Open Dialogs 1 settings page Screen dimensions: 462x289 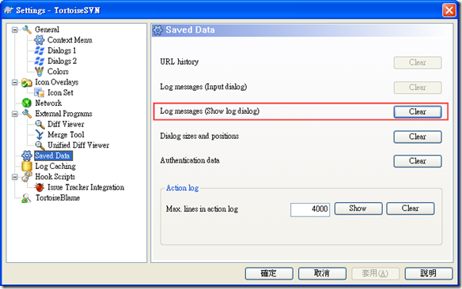(x=62, y=51)
